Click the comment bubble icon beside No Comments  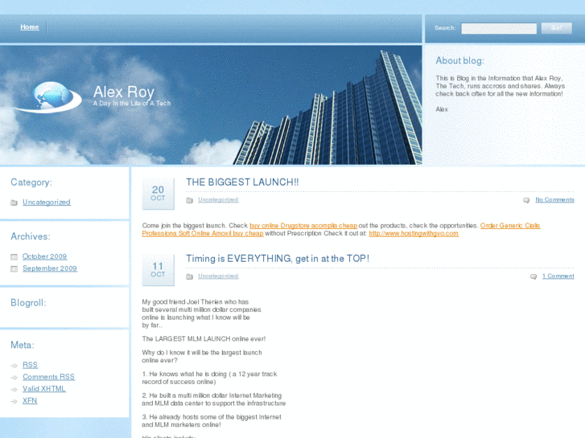(526, 200)
